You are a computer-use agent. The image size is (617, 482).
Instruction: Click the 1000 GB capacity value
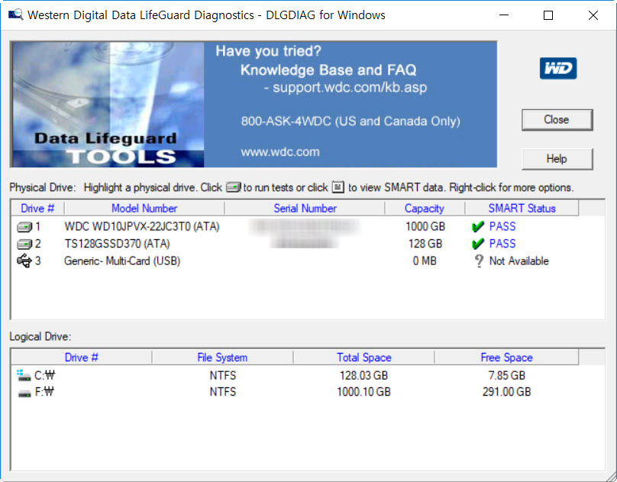pos(425,227)
